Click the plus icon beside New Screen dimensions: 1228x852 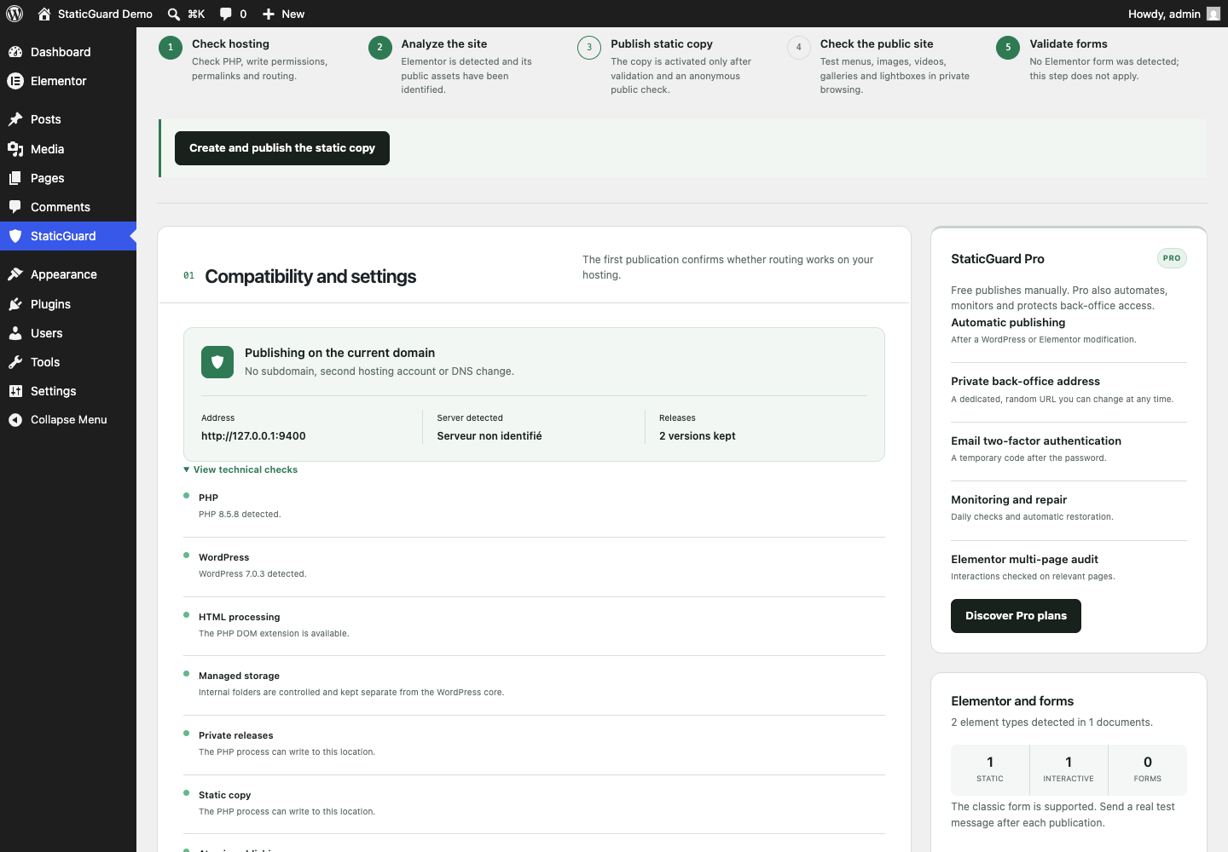(x=269, y=14)
